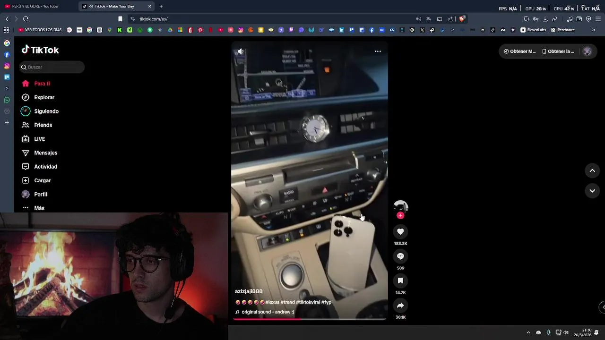The height and width of the screenshot is (340, 605).
Task: Seek on the video progress bar
Action: coord(310,319)
